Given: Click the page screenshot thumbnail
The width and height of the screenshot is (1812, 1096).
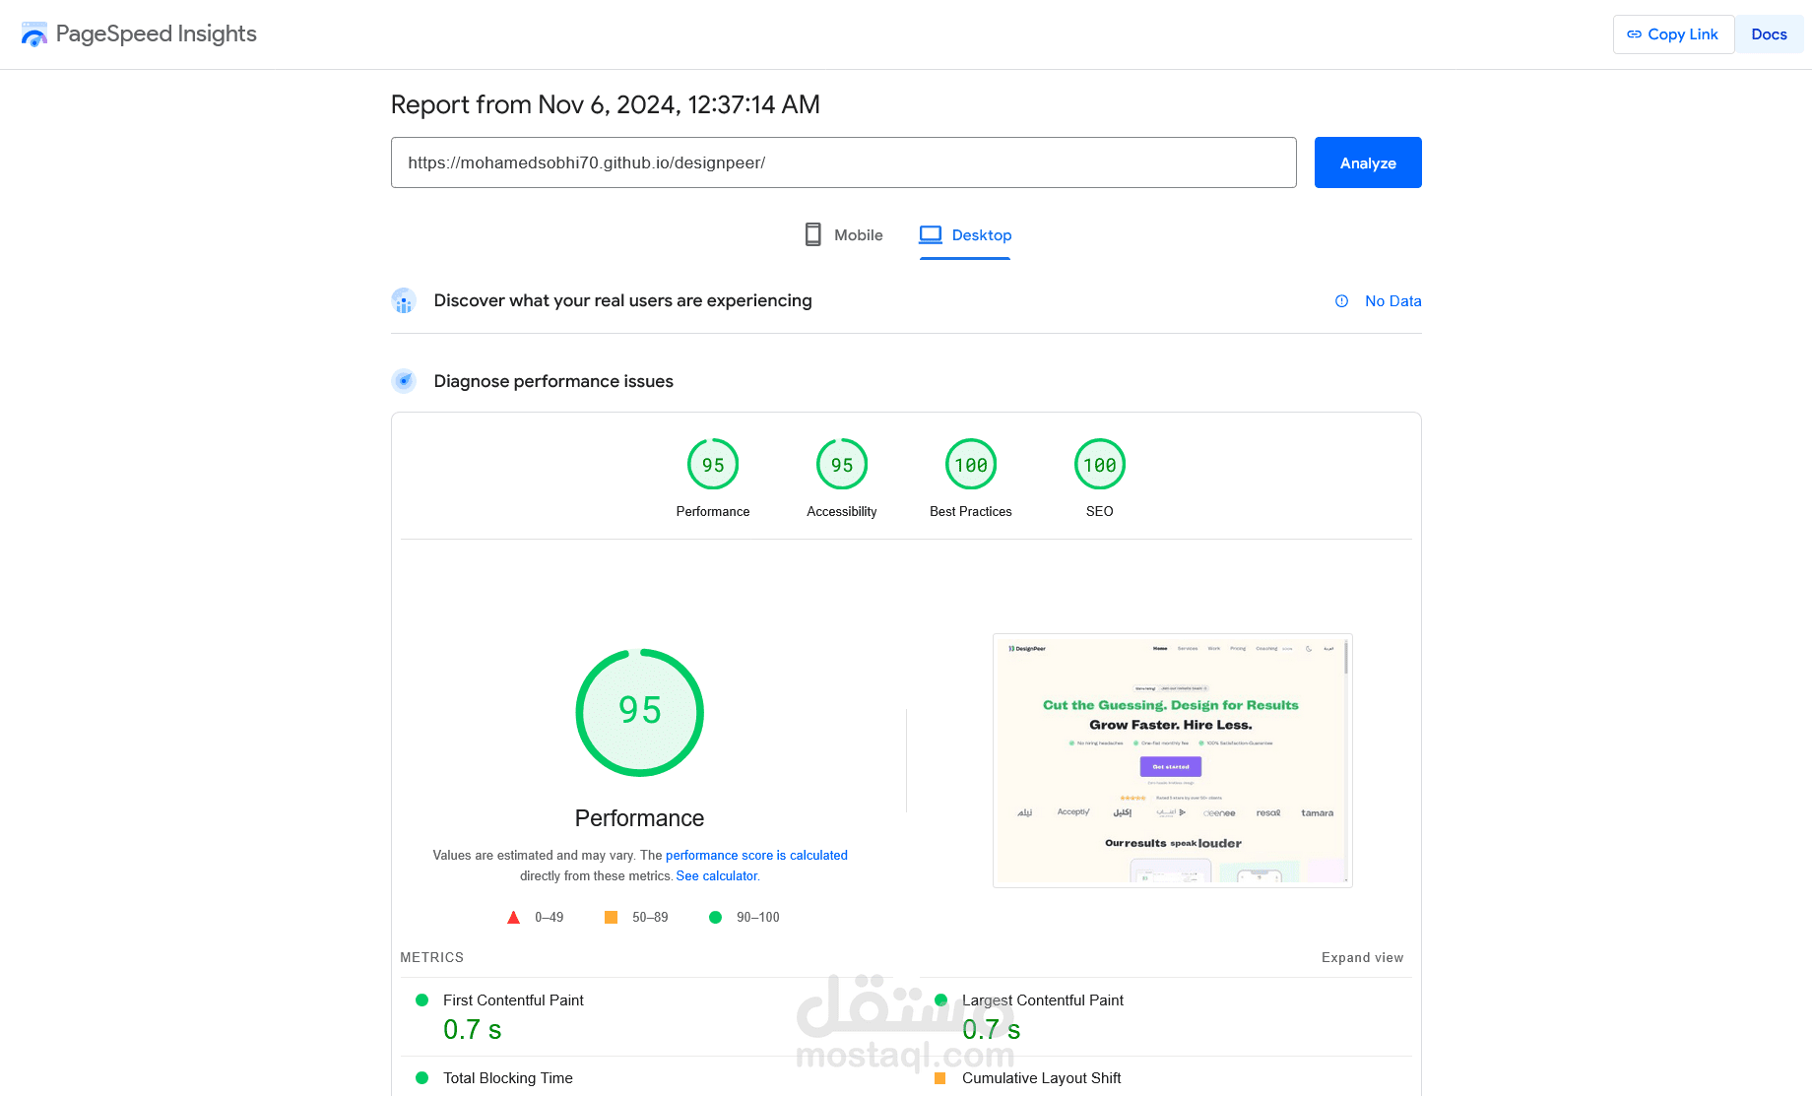Looking at the screenshot, I should (1173, 760).
